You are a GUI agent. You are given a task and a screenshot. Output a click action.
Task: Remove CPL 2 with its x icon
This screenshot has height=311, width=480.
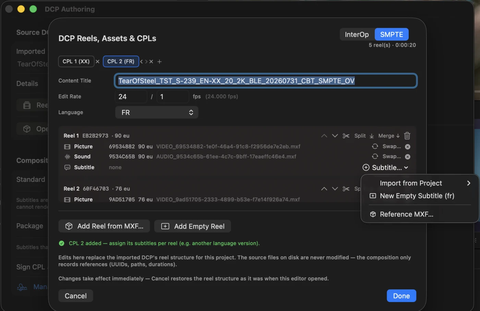151,62
